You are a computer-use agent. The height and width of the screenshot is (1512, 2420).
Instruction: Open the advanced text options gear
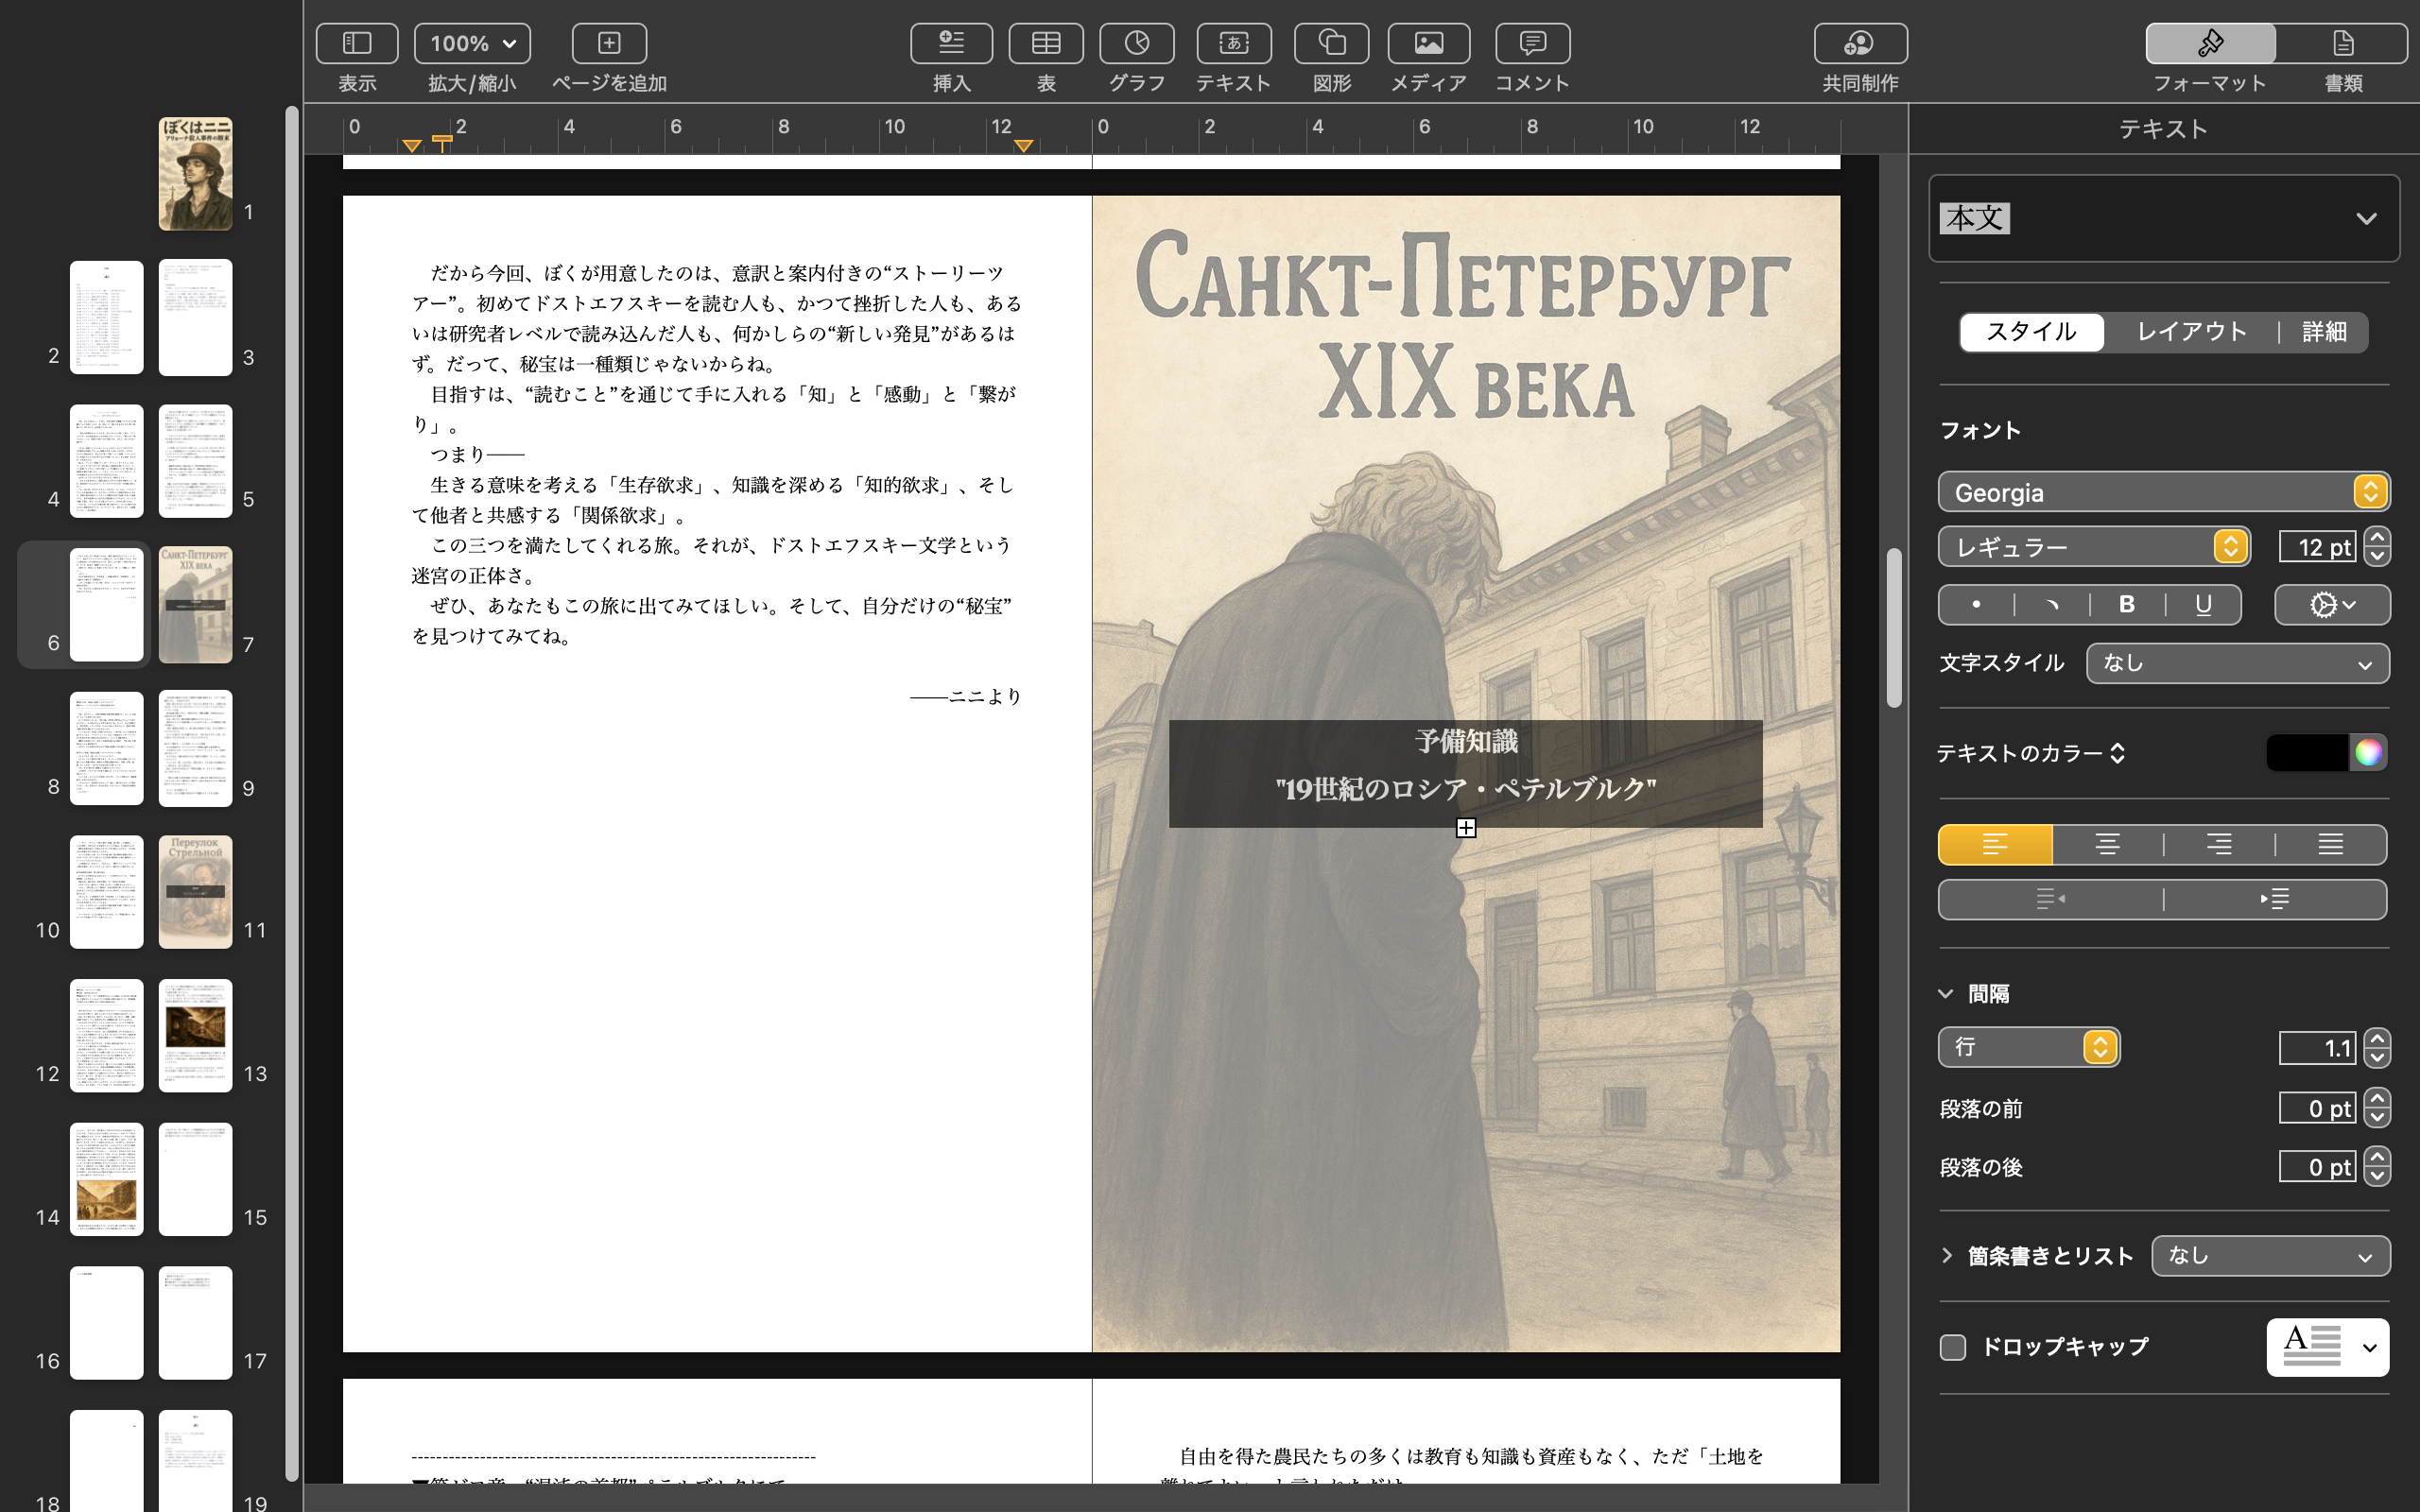click(x=2332, y=605)
